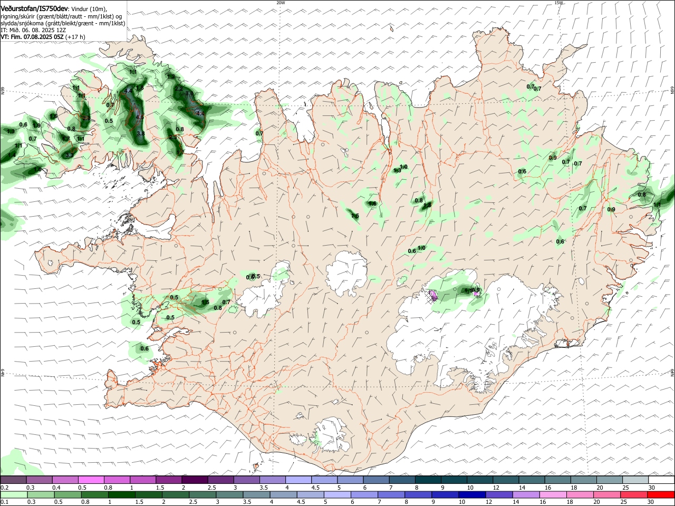Click the 3.0 precipitation value on the map
675x506 pixels.
tap(189, 94)
